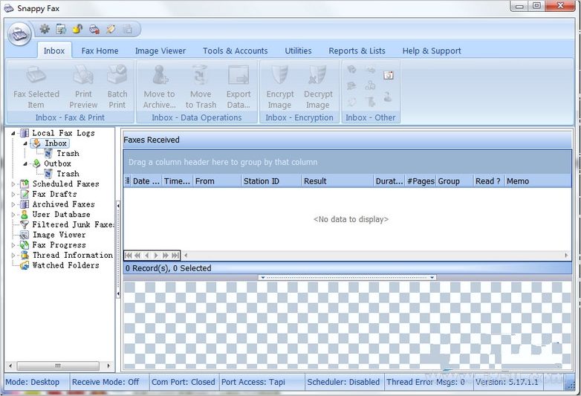The image size is (581, 396).
Task: Click stamp figure icon in Inbox - Other group
Action: (x=388, y=97)
